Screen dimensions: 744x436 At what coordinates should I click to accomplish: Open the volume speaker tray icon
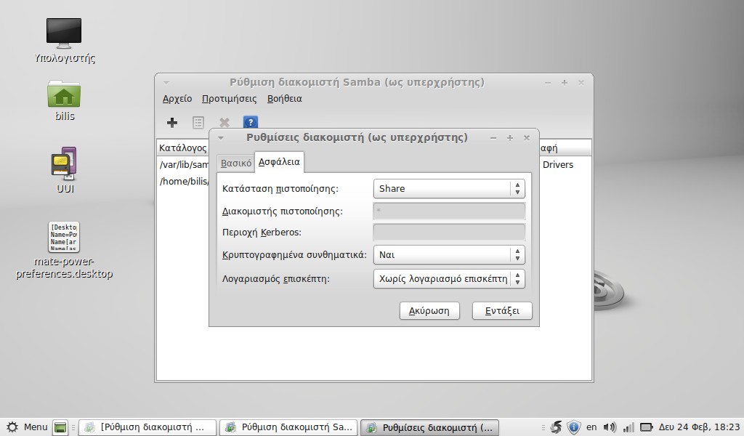610,427
